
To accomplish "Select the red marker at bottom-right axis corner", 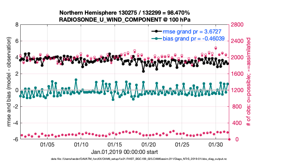I will click(229, 139).
